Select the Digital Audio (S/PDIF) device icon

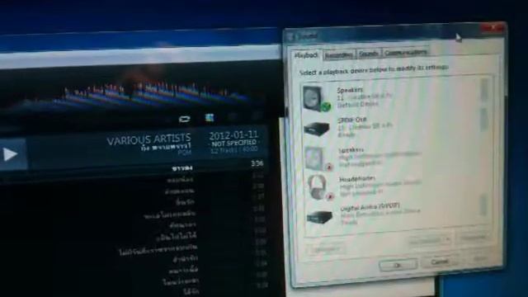320,217
